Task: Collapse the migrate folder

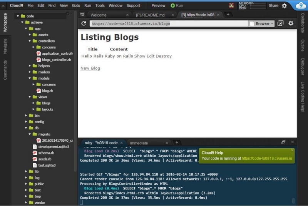Action: tap(30, 134)
